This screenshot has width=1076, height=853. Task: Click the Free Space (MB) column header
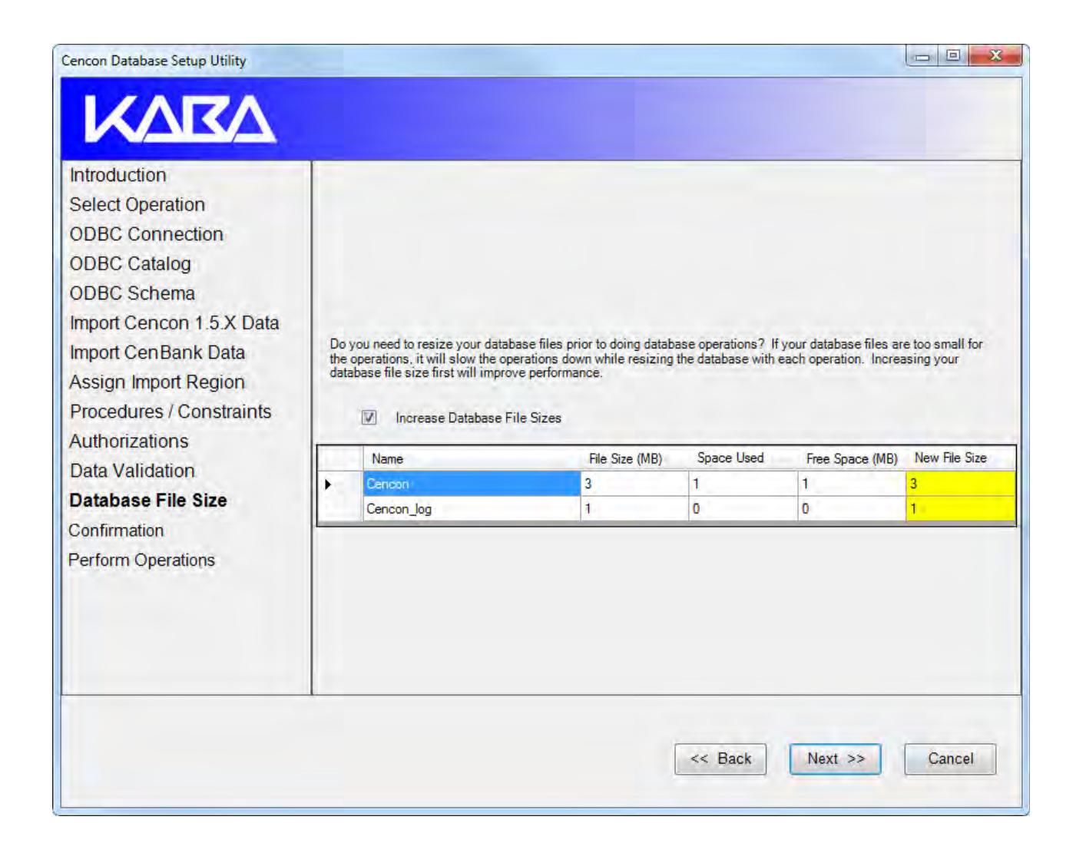(x=852, y=459)
